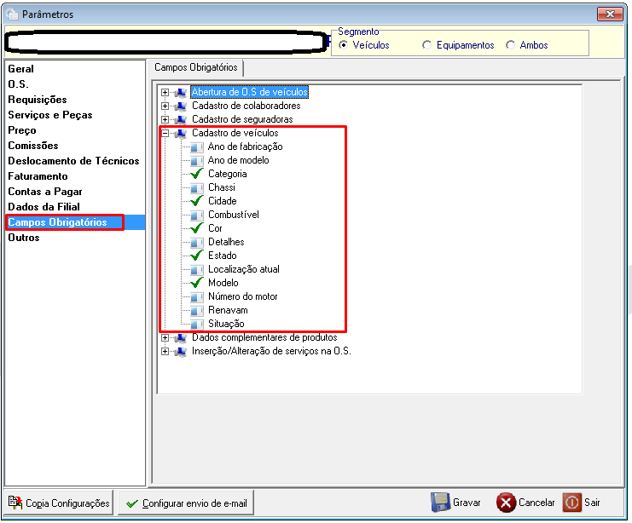632x523 pixels.
Task: Click the red Cancelar X icon
Action: [x=506, y=503]
